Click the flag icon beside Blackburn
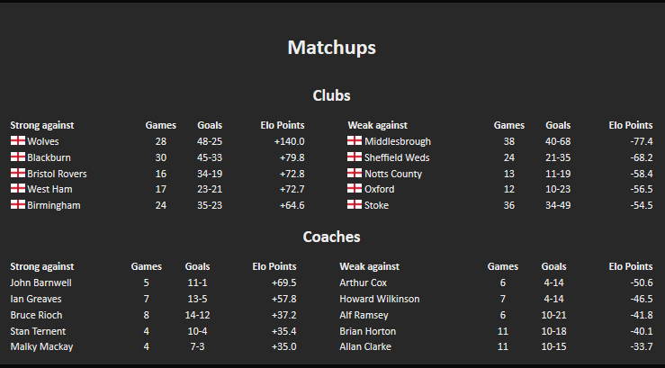The height and width of the screenshot is (368, 665). [18, 157]
